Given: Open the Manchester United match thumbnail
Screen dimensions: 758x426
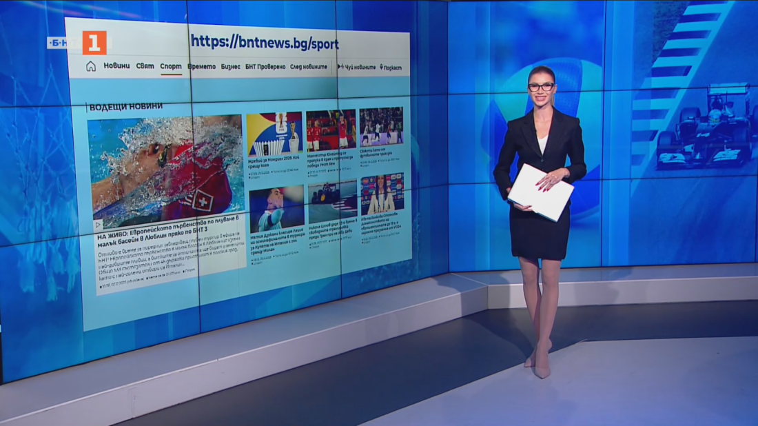Looking at the screenshot, I should (331, 130).
